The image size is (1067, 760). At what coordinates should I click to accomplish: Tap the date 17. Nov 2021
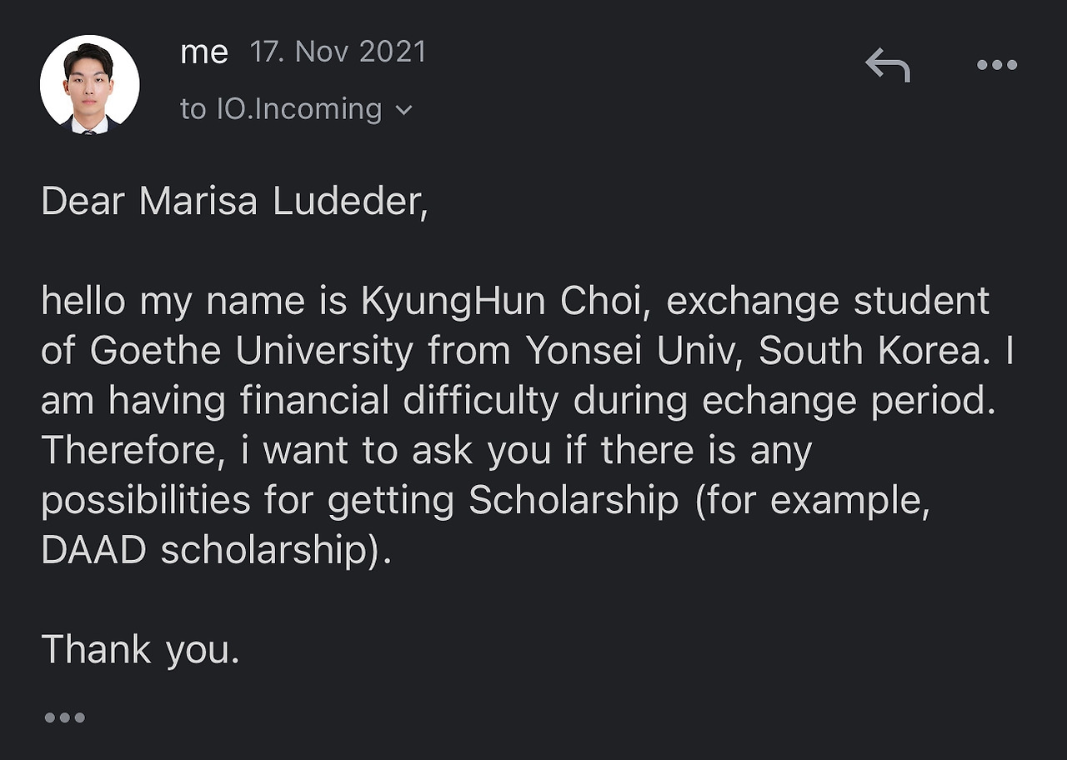coord(338,52)
